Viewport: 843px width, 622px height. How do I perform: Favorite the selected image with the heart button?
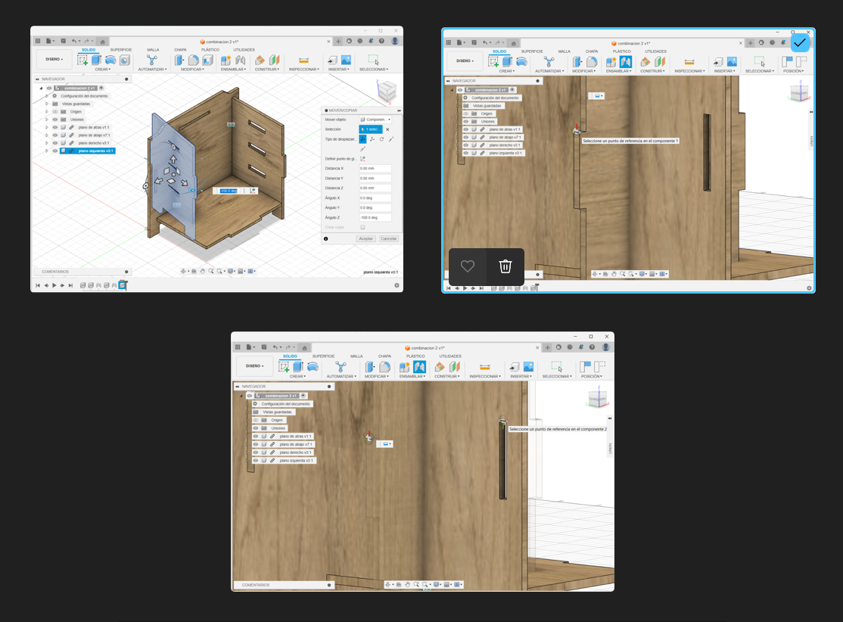tap(467, 266)
